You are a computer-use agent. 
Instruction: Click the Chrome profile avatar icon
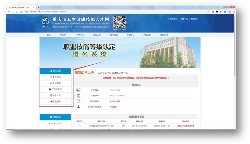[x=225, y=12]
